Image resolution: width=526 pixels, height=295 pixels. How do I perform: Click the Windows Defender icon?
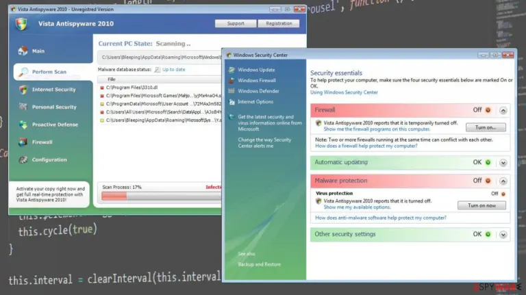point(231,91)
